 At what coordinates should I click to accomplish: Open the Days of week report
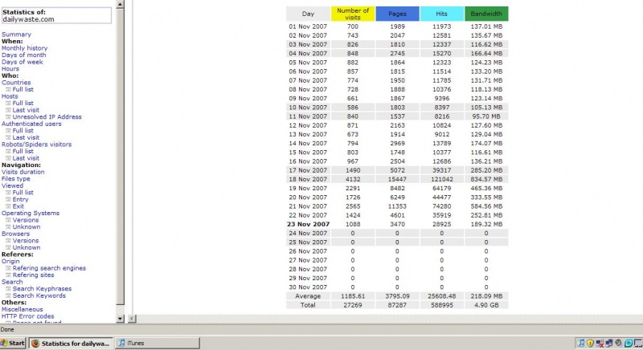click(x=23, y=62)
